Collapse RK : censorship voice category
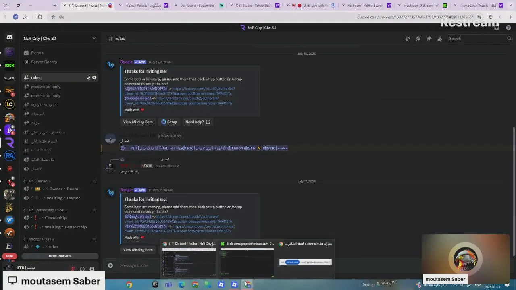The image size is (516, 290). (45, 210)
